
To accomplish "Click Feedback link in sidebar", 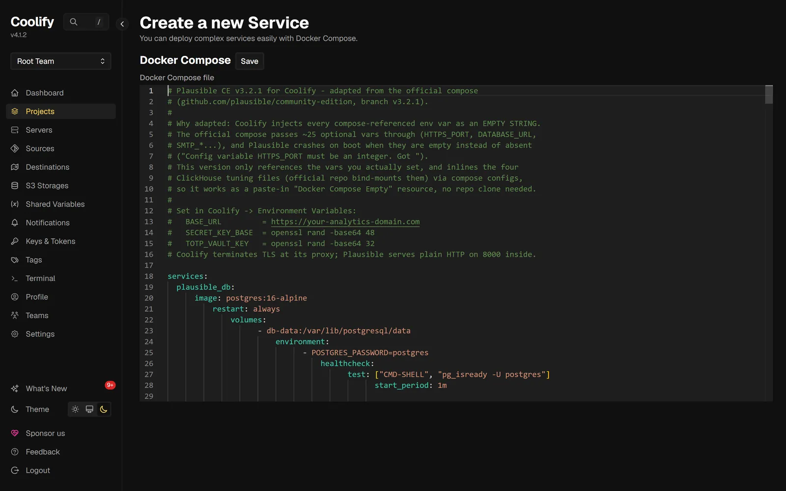I will 43,452.
